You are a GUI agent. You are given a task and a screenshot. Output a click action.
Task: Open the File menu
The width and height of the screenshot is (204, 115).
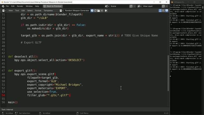point(7,6)
